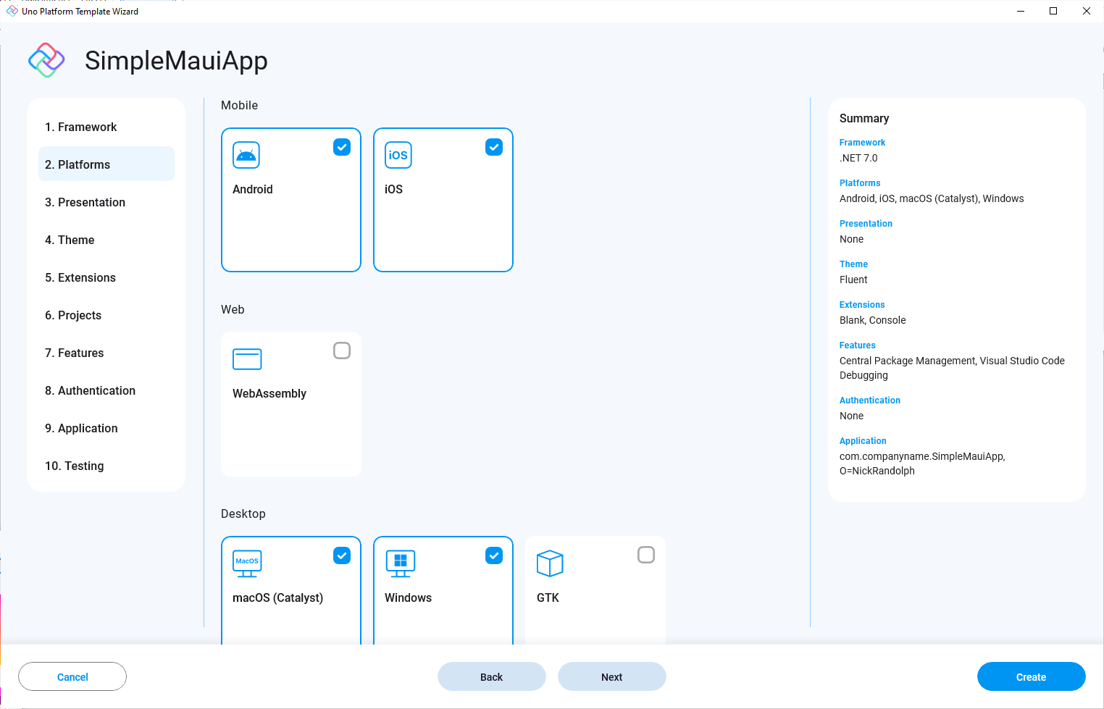The width and height of the screenshot is (1104, 709).
Task: Uncheck the iOS platform checkbox
Action: pos(494,147)
